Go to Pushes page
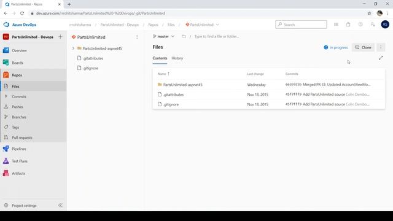This screenshot has width=393, height=221. pos(17,107)
